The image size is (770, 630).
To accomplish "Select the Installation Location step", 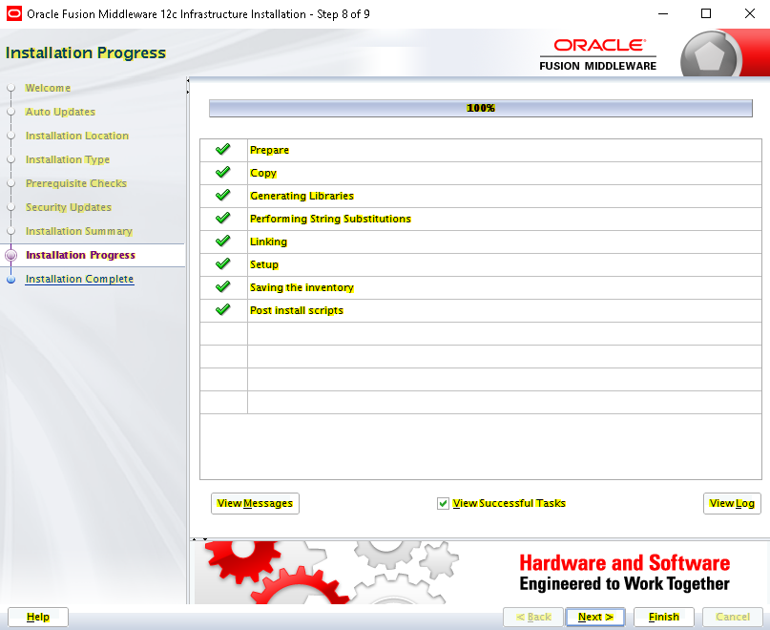I will tap(77, 136).
